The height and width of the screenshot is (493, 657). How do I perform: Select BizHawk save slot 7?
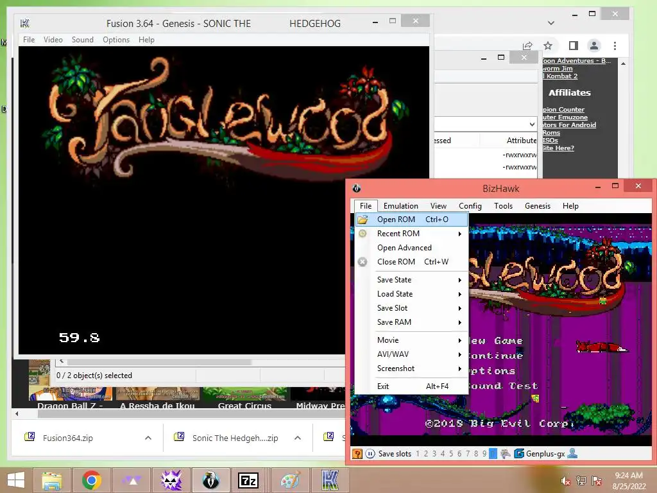(468, 454)
